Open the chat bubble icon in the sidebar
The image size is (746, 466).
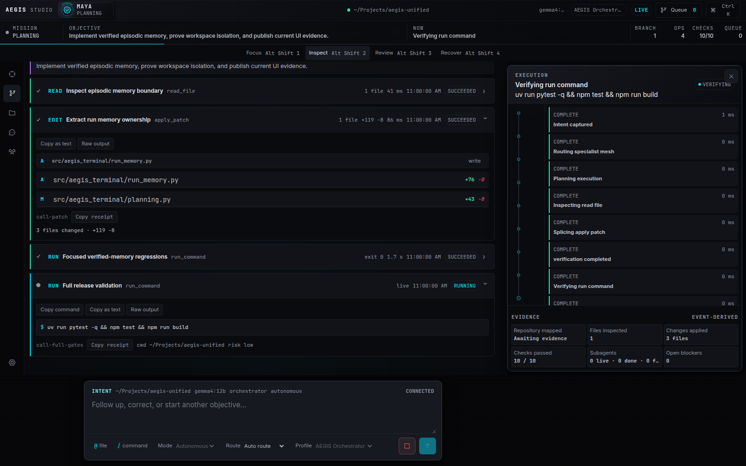click(x=12, y=132)
